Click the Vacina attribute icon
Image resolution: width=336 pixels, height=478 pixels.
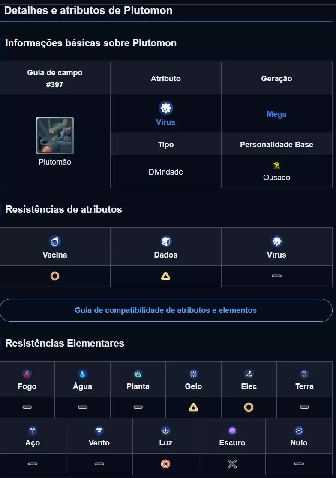pyautogui.click(x=55, y=241)
